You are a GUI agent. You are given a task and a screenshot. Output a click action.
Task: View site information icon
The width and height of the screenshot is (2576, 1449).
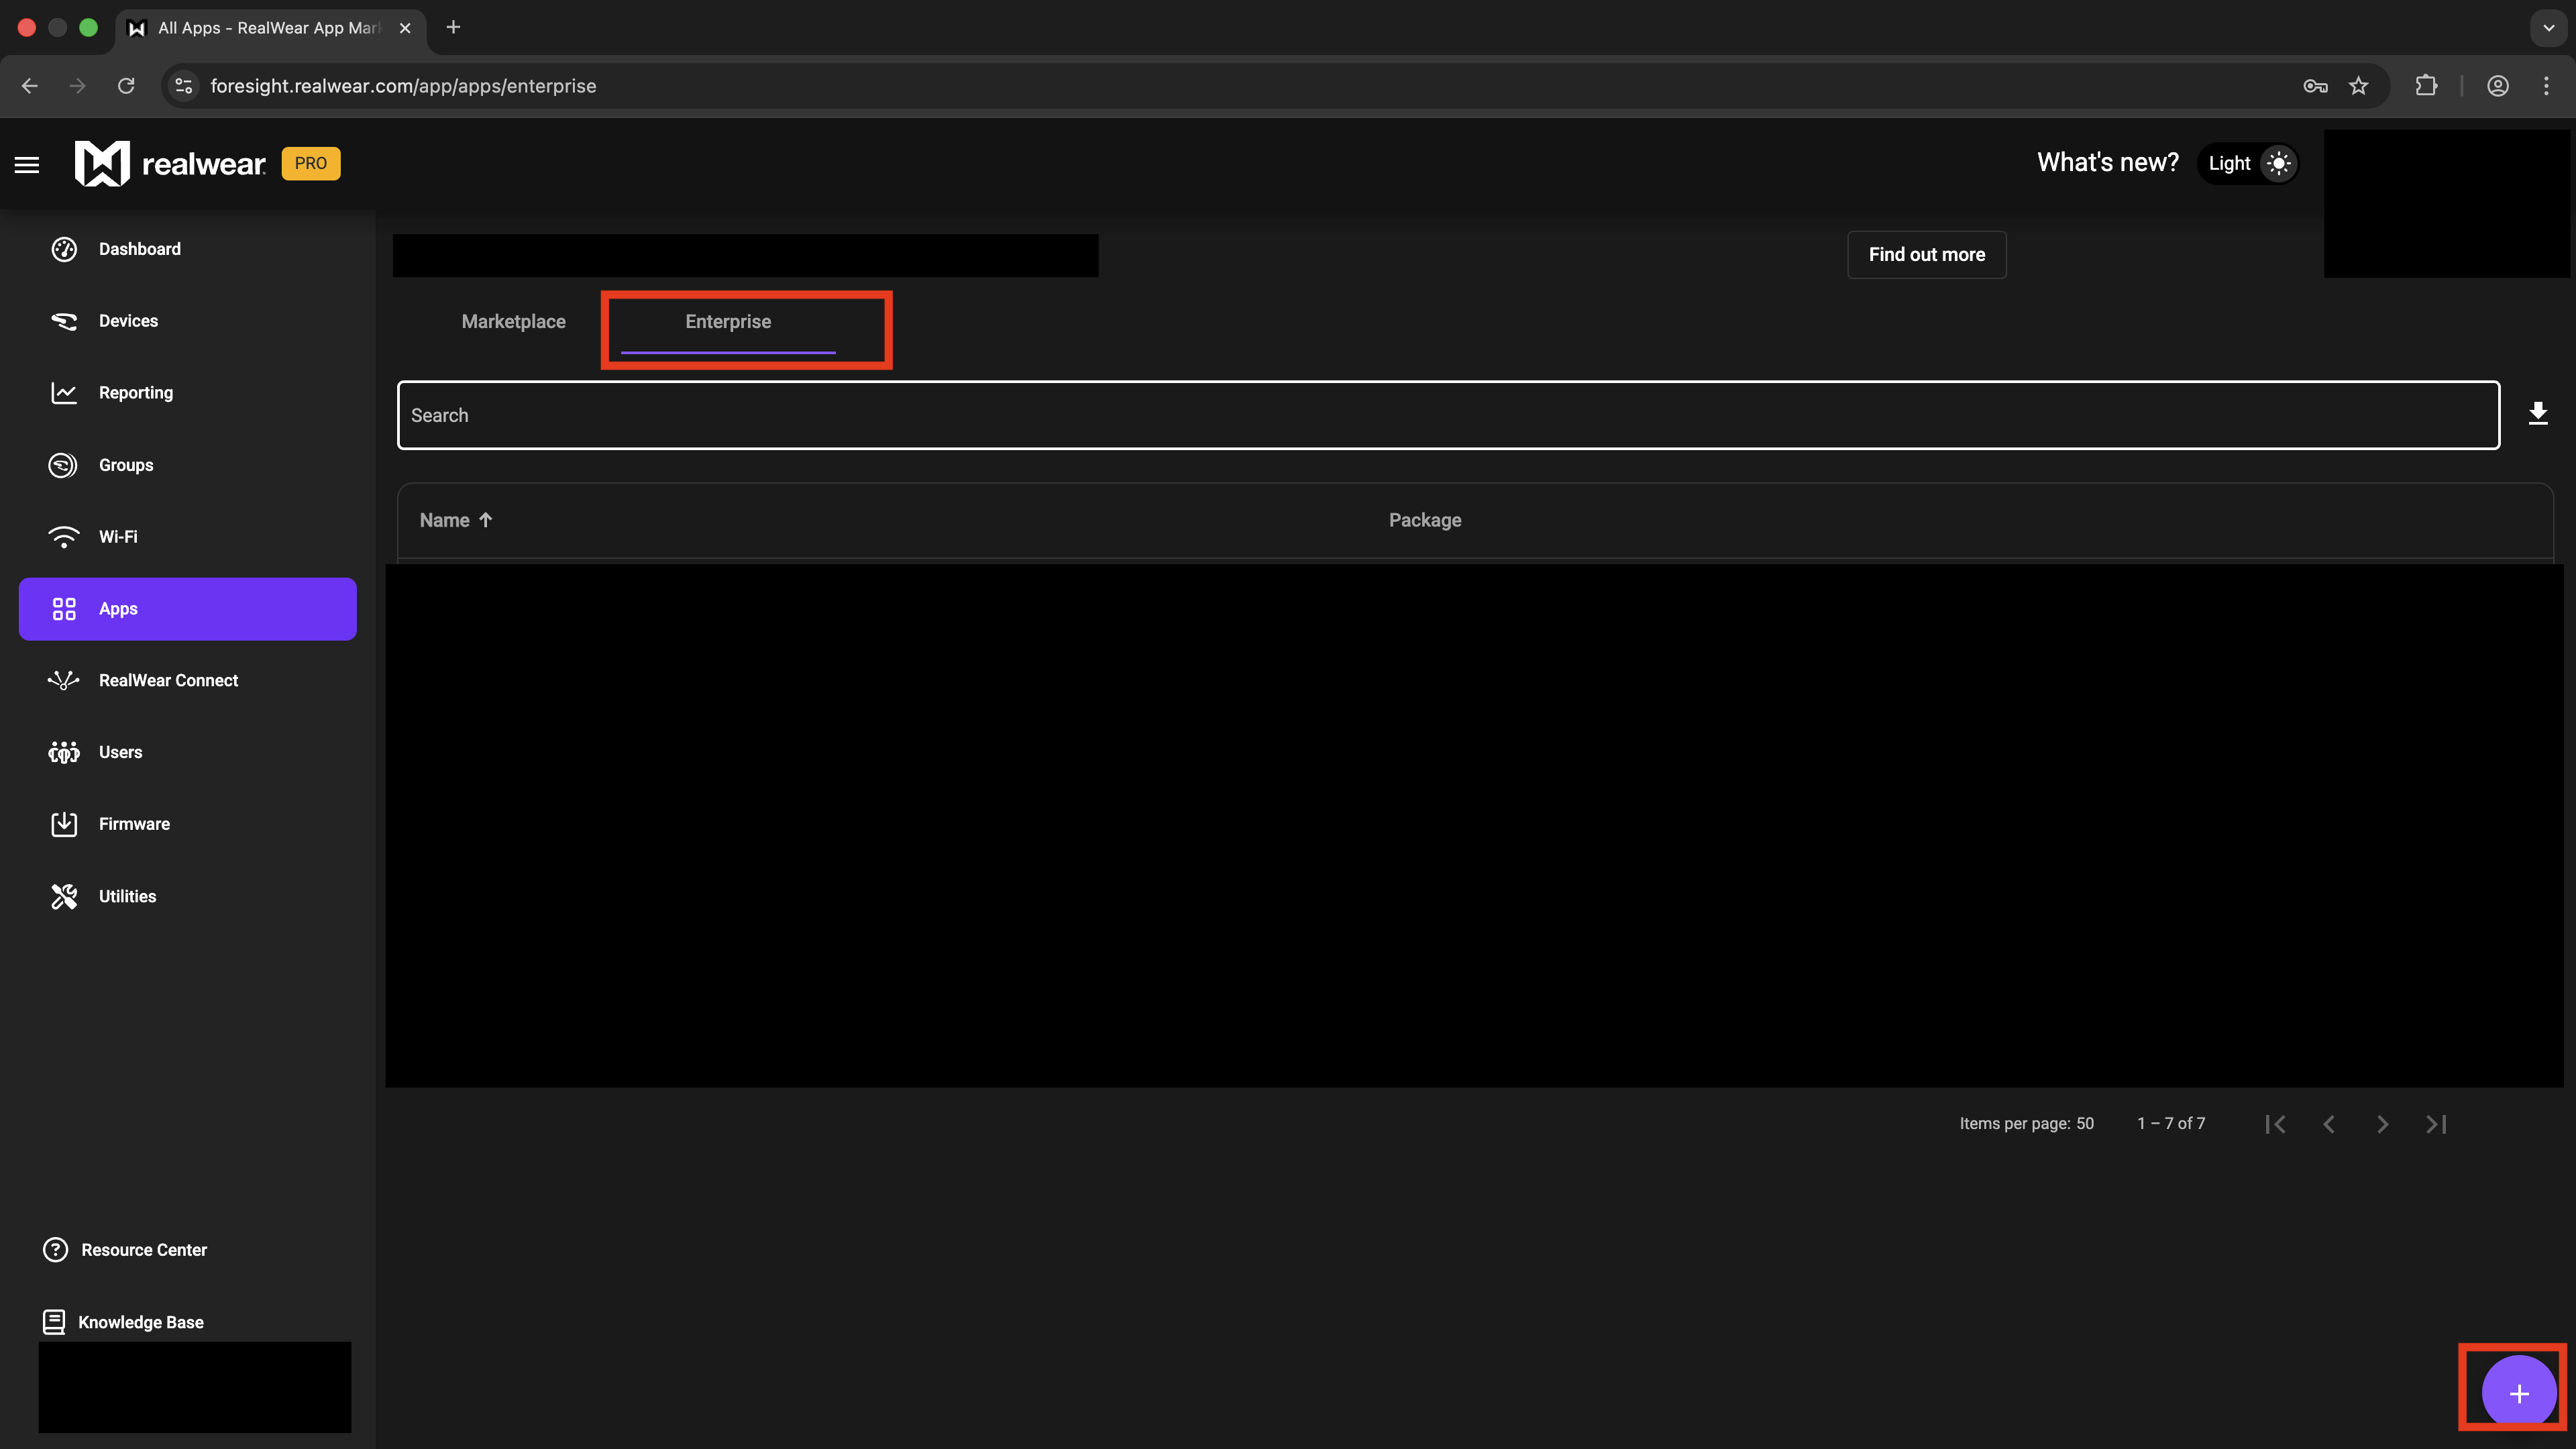point(184,86)
